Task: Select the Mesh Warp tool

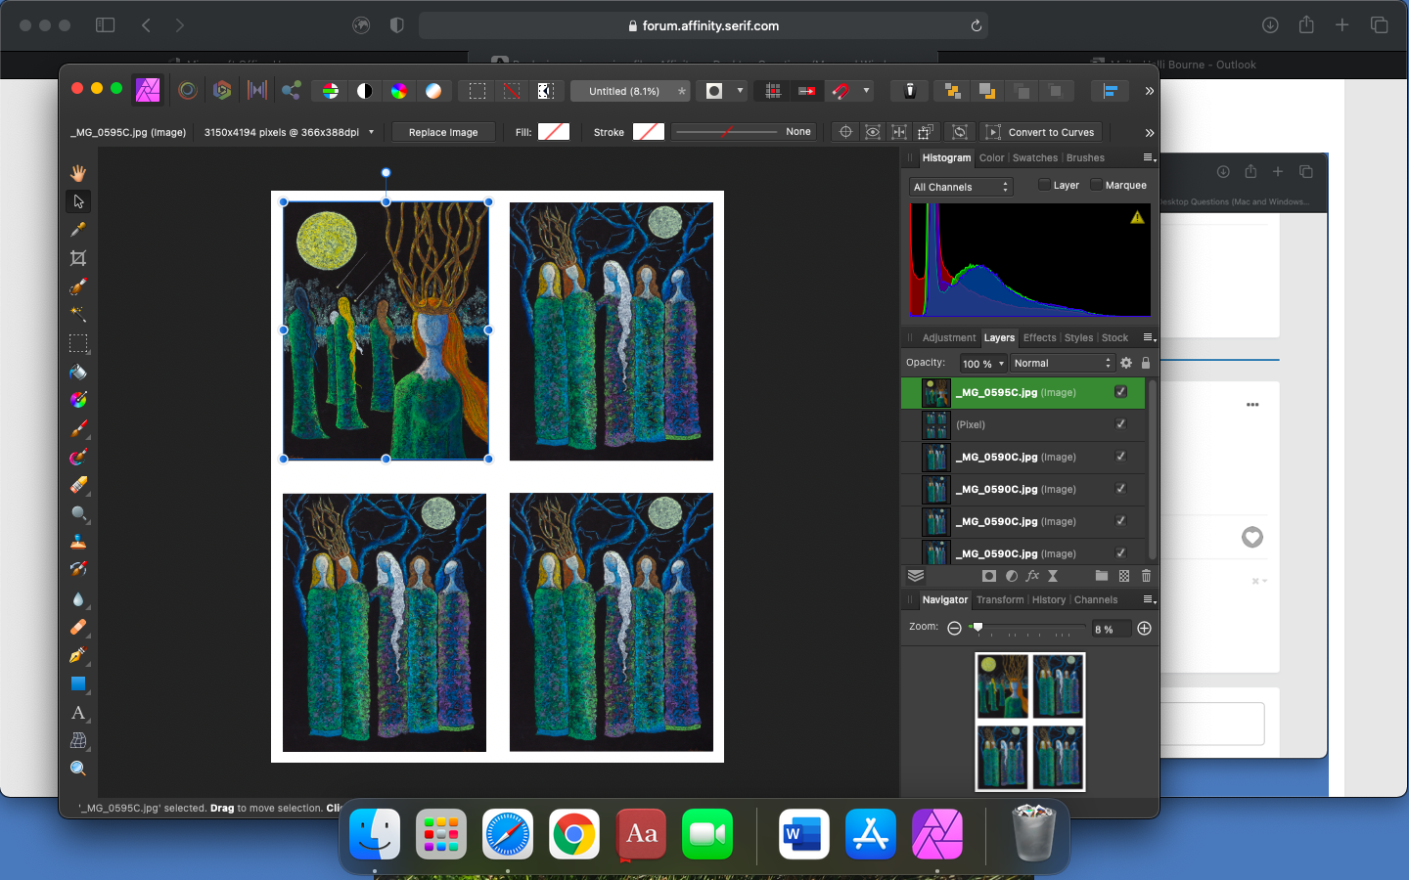Action: point(78,740)
